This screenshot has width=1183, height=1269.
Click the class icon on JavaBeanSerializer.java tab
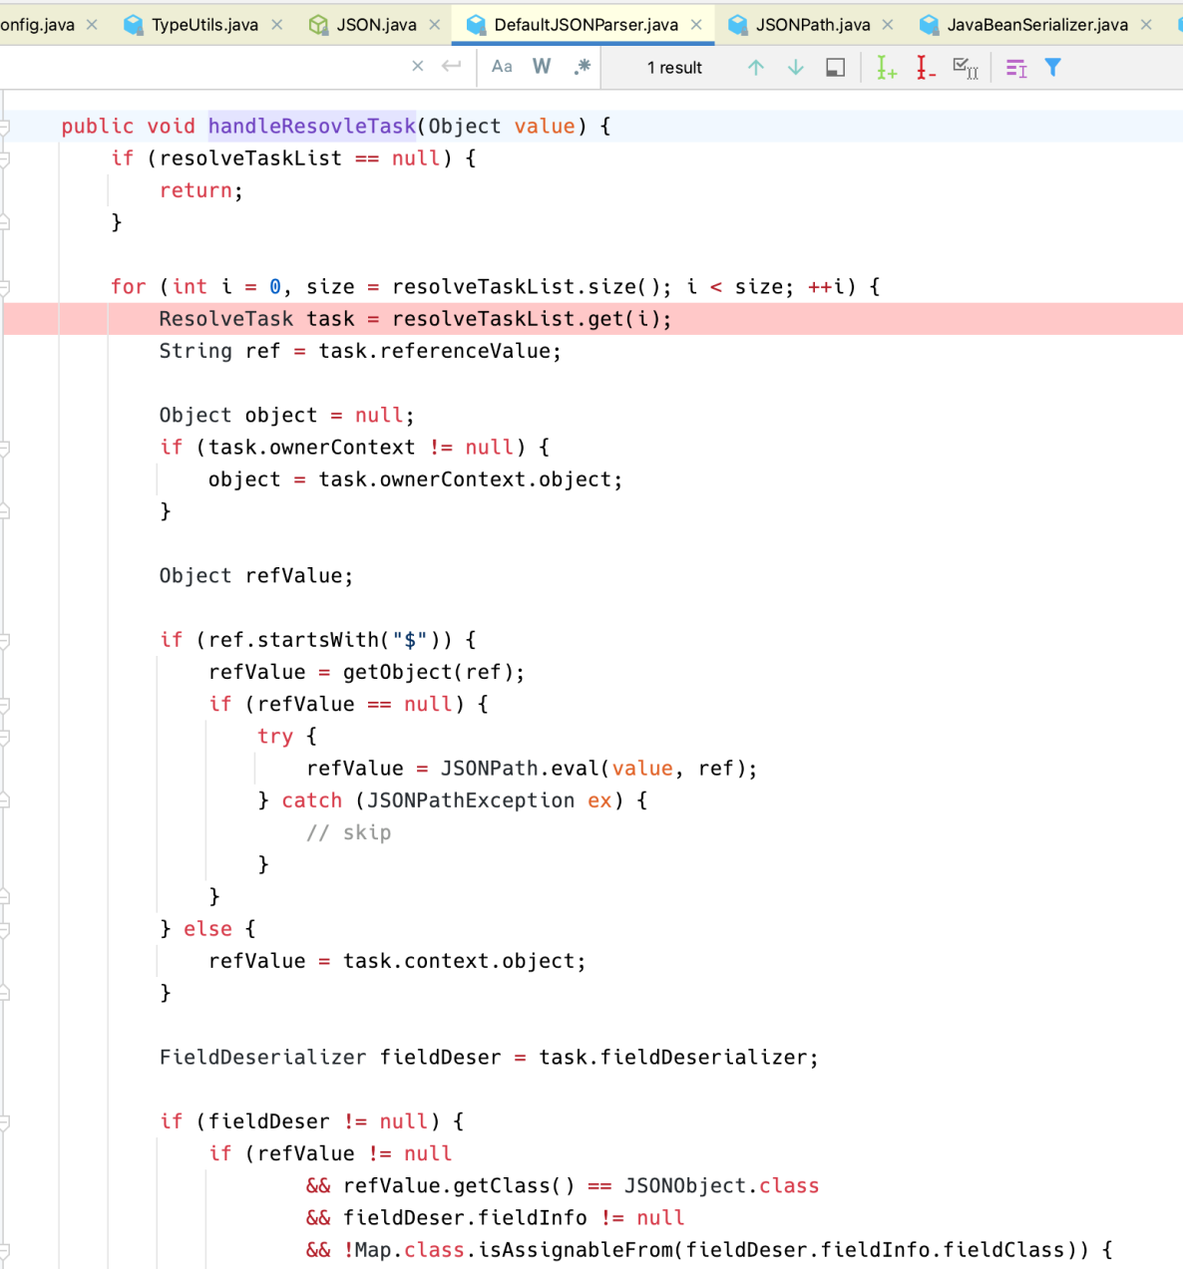point(929,25)
